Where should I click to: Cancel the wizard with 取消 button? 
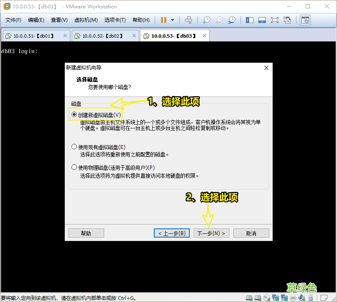251,233
